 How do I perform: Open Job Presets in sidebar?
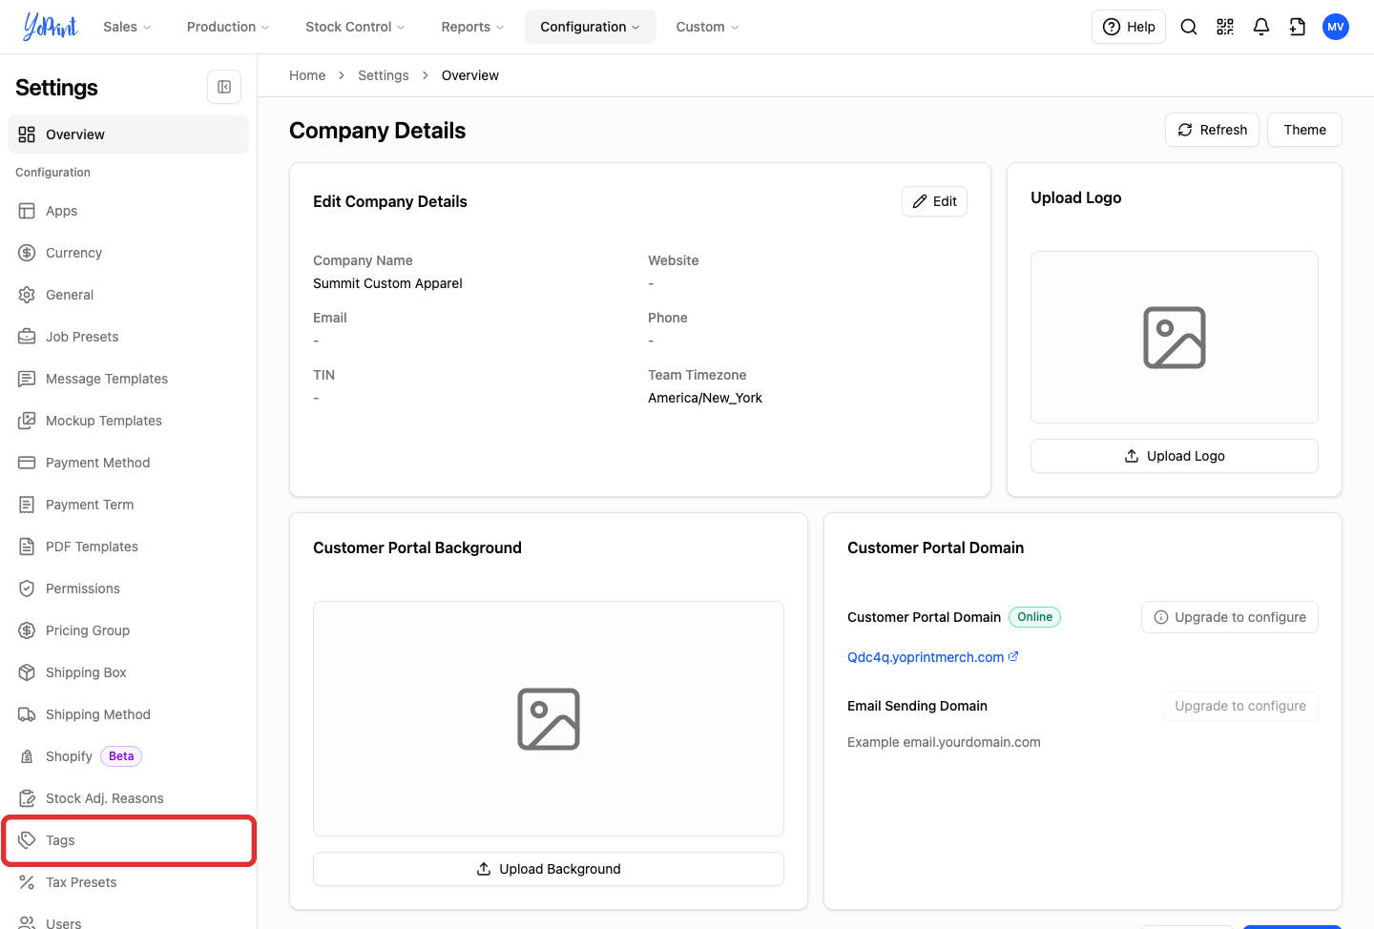click(128, 337)
